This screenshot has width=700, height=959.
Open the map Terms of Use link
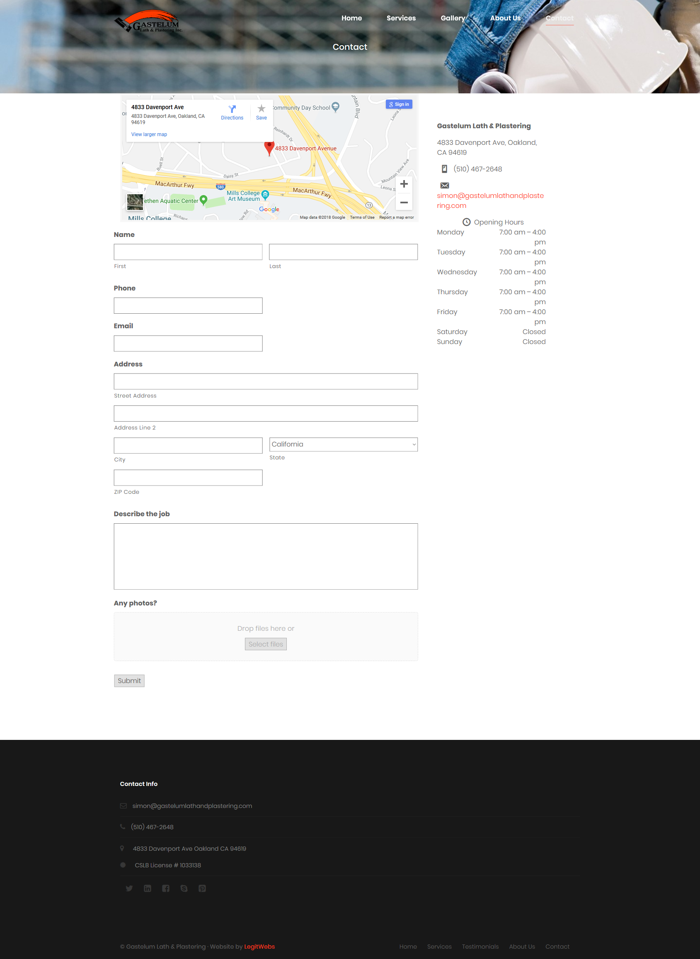[x=362, y=217]
